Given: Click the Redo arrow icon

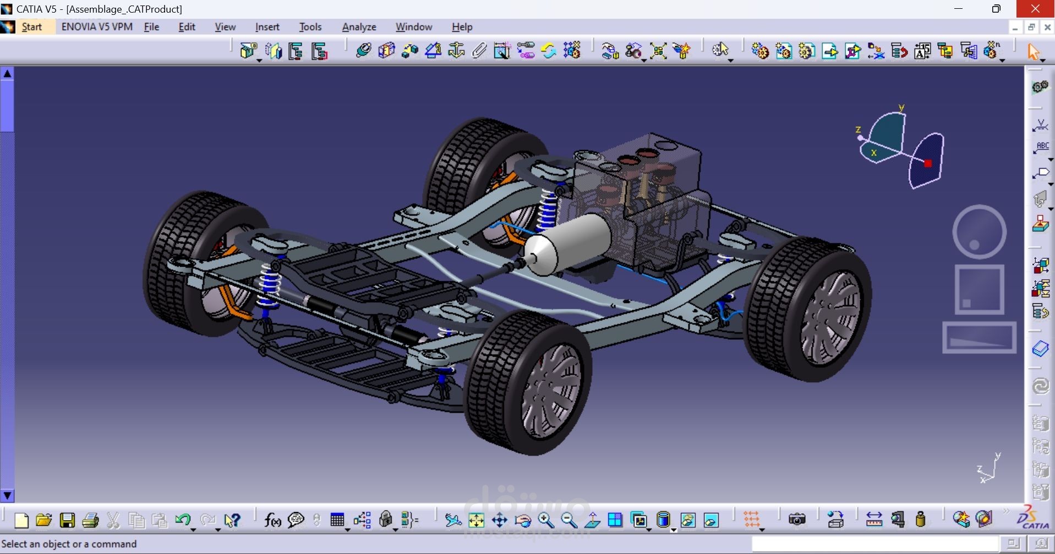Looking at the screenshot, I should (x=207, y=519).
